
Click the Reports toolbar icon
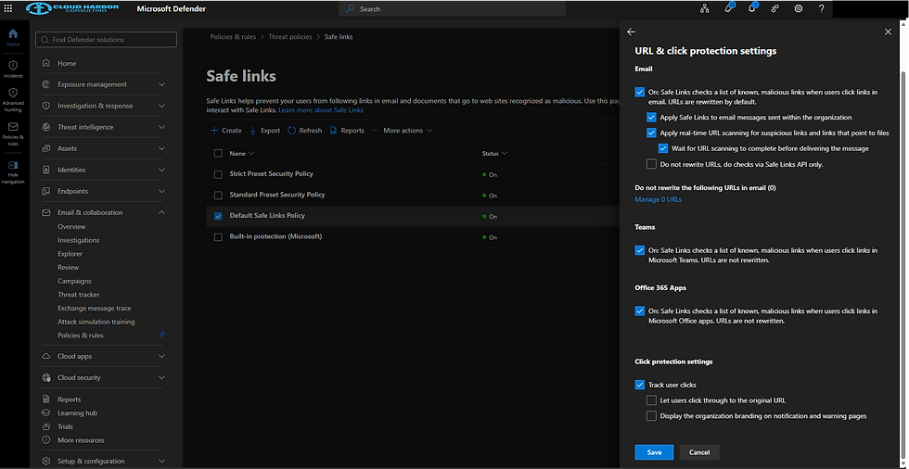(333, 131)
